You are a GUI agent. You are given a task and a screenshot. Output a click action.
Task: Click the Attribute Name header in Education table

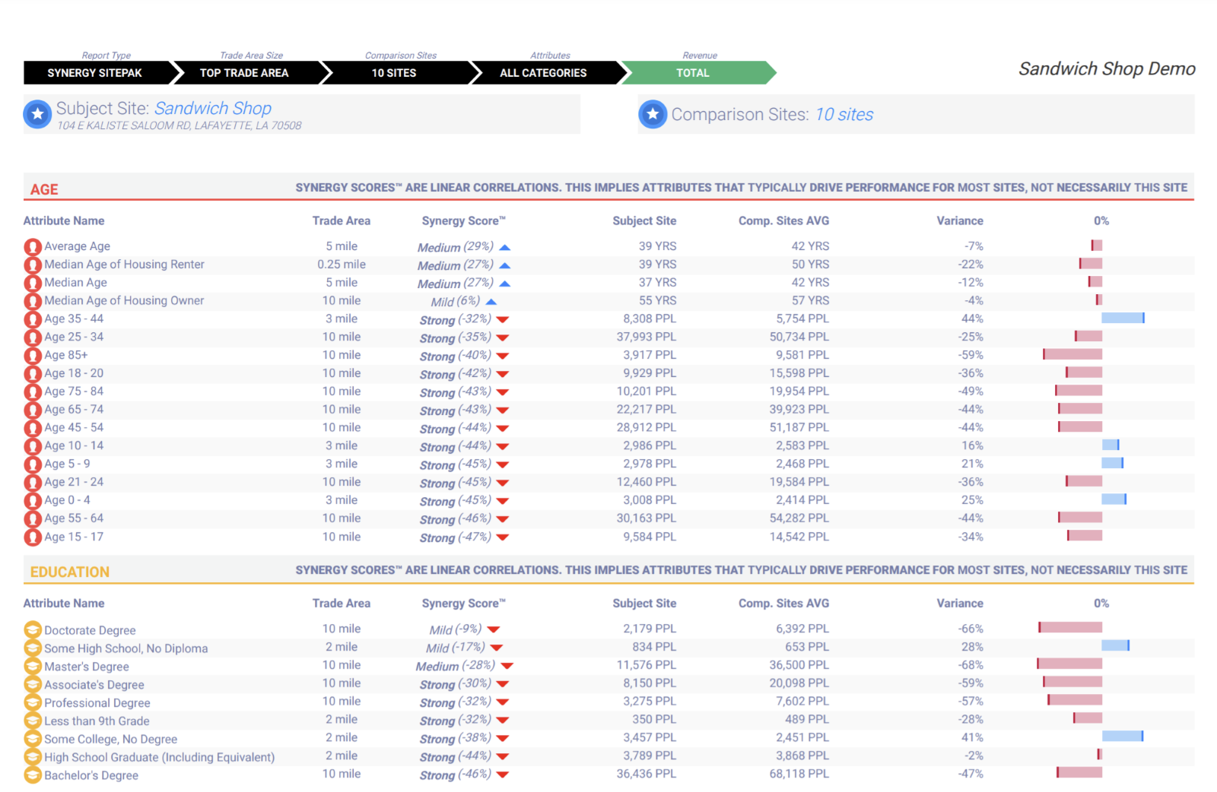point(64,604)
